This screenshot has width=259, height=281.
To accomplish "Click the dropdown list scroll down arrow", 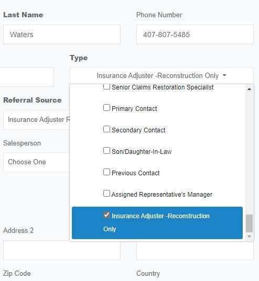I will pyautogui.click(x=249, y=237).
